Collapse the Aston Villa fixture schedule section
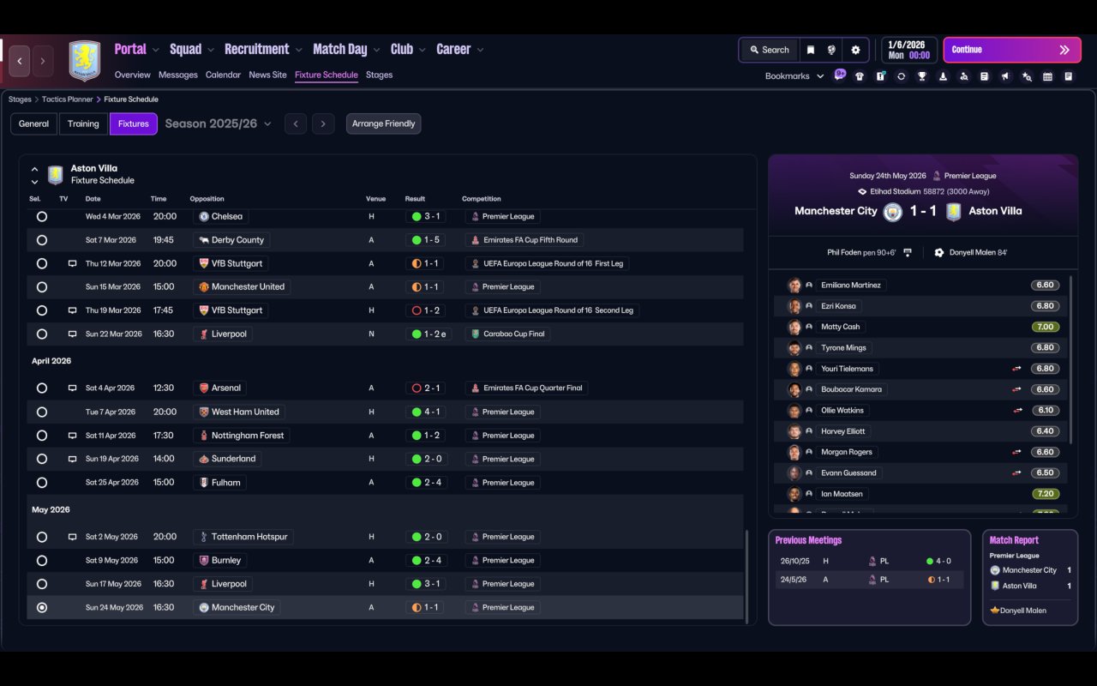The height and width of the screenshot is (686, 1097). click(x=34, y=169)
